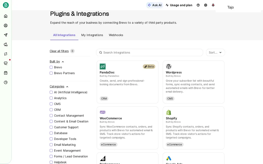Screen dimensions: 263x164
Task: Check Developer Tools category
Action: (x=51, y=139)
